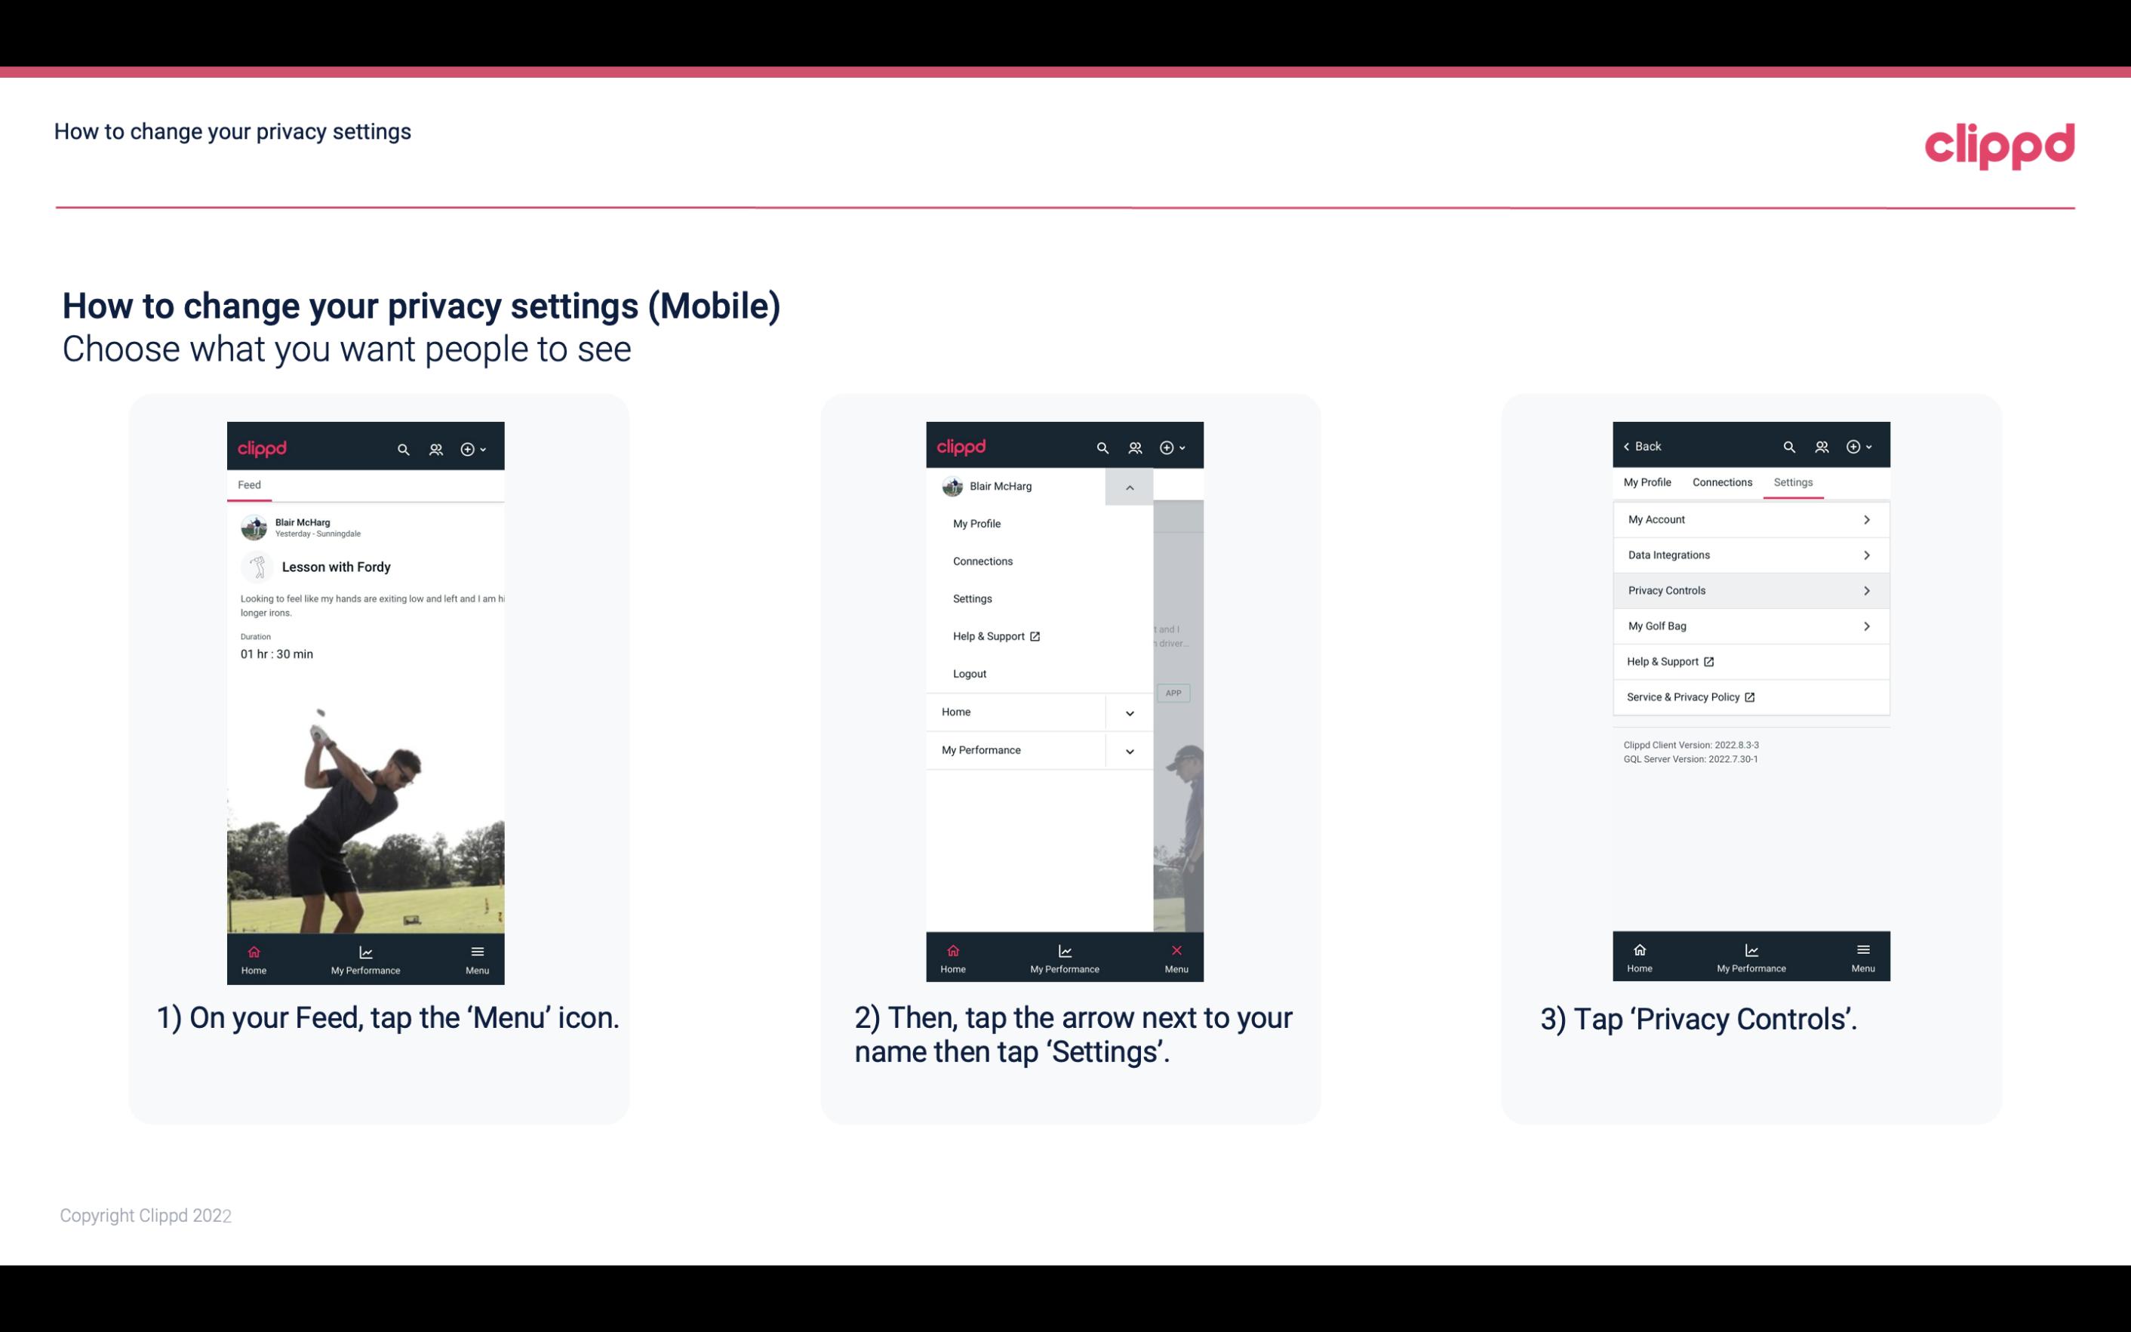Tap the Data Integrations row in settings
This screenshot has height=1332, width=2131.
[x=1749, y=554]
